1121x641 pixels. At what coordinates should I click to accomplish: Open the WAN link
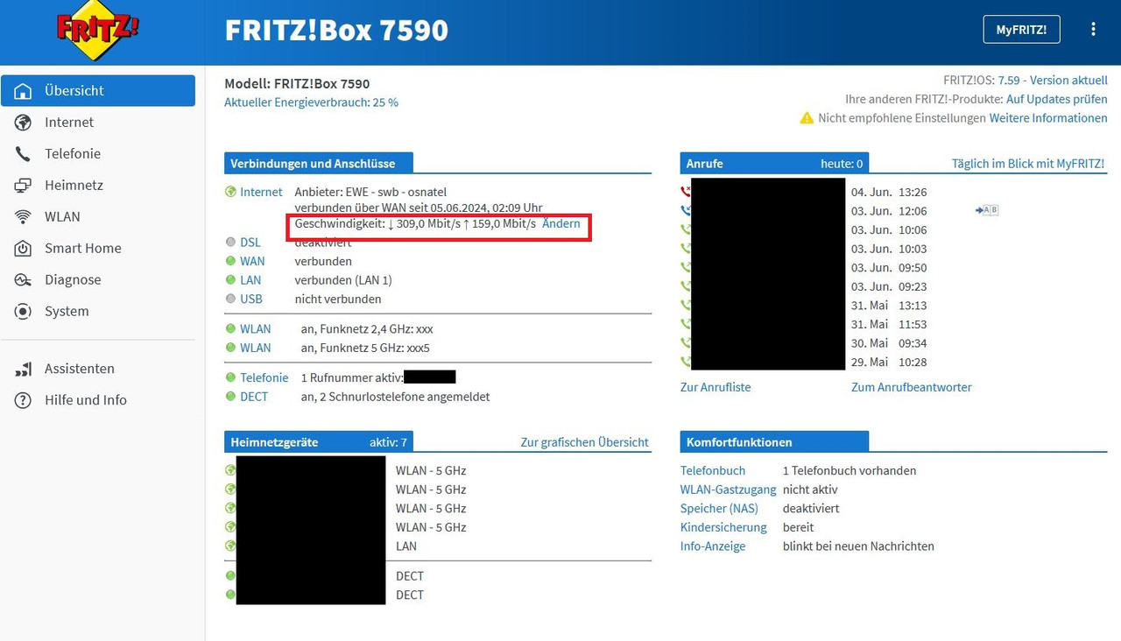[252, 261]
